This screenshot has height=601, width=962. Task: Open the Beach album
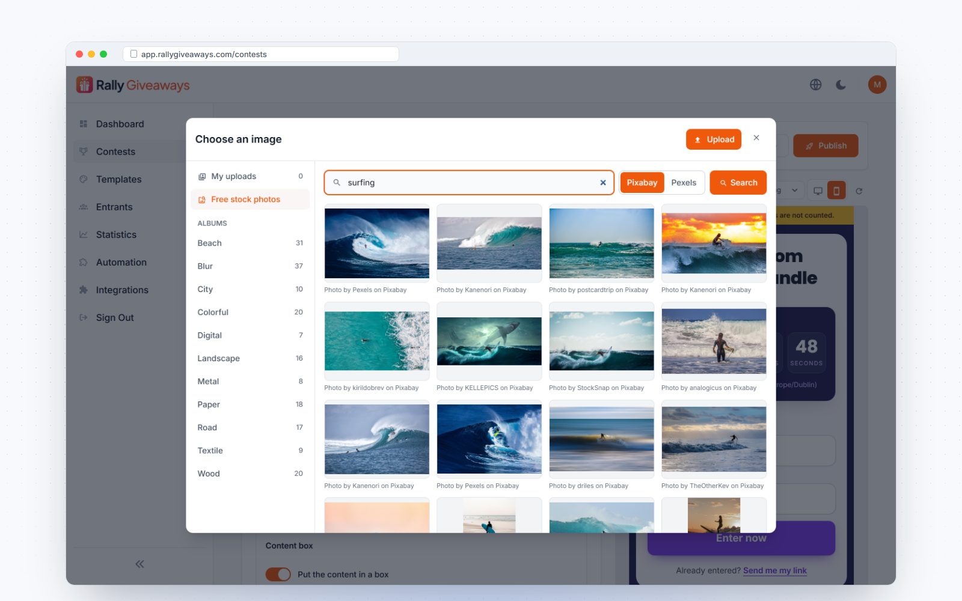coord(250,243)
